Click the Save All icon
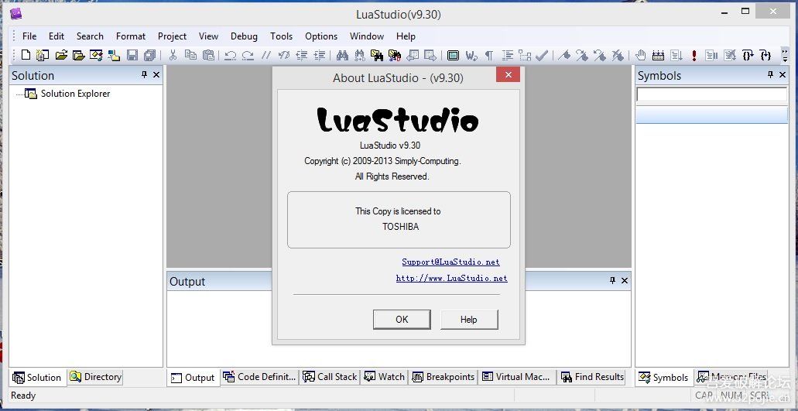This screenshot has width=798, height=411. pyautogui.click(x=149, y=55)
